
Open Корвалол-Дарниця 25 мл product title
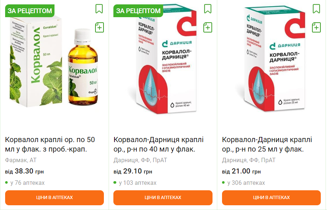click(267, 144)
